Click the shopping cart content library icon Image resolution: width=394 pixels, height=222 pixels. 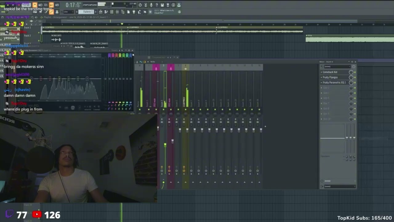click(x=150, y=12)
